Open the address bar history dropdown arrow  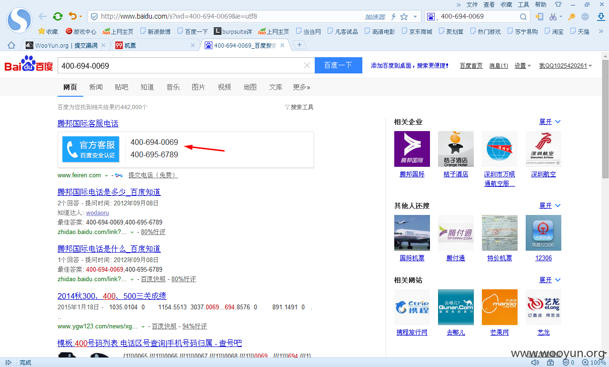415,17
